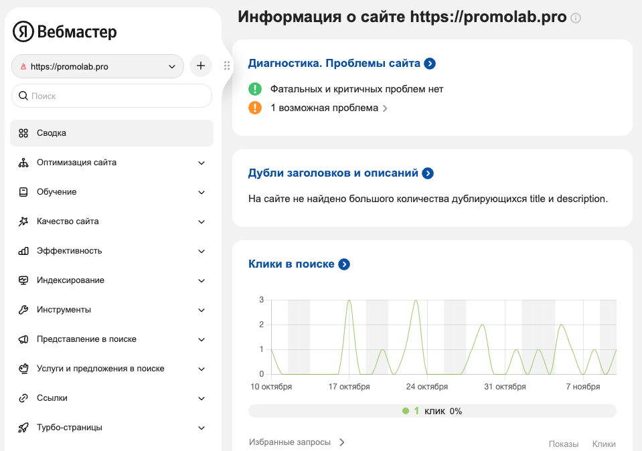
Task: Click the Обучение book icon
Action: click(x=23, y=192)
